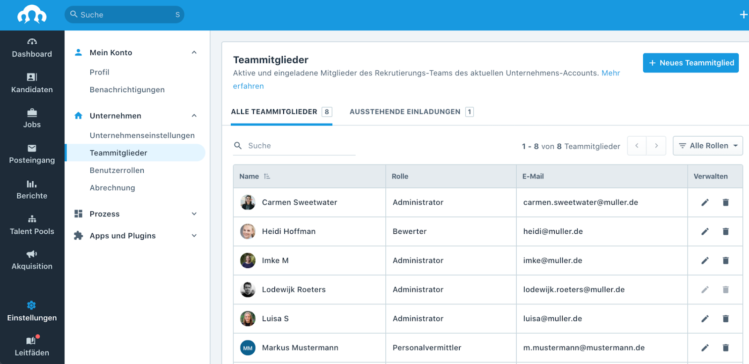Image resolution: width=749 pixels, height=364 pixels.
Task: Click Imke M's avatar photo
Action: (248, 260)
